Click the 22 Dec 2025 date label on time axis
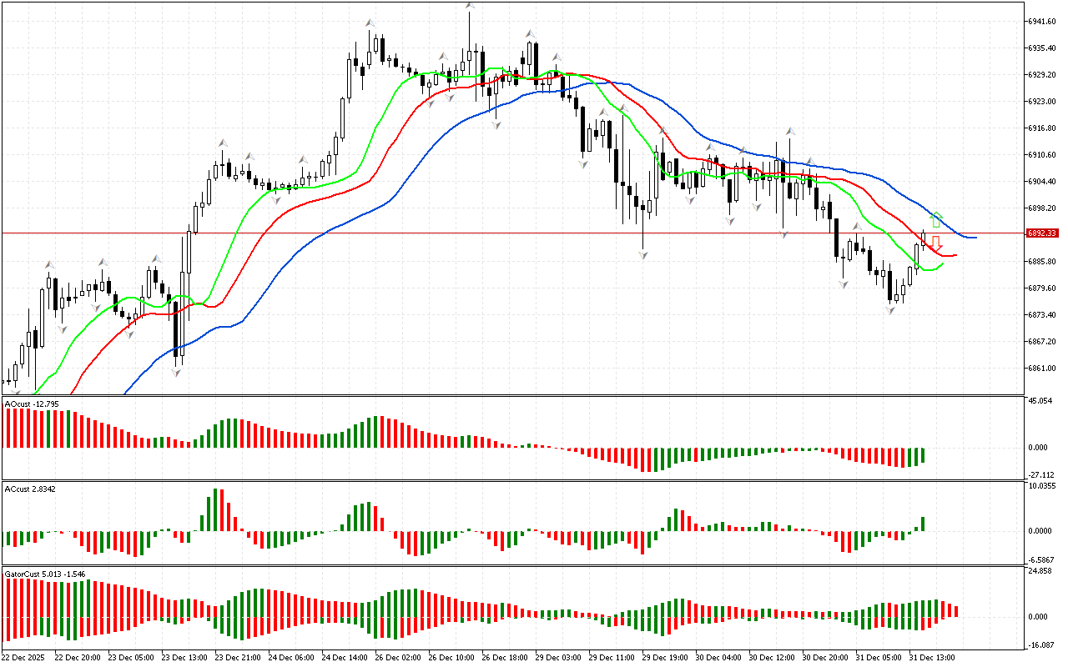This screenshot has height=667, width=1068. coord(24,657)
